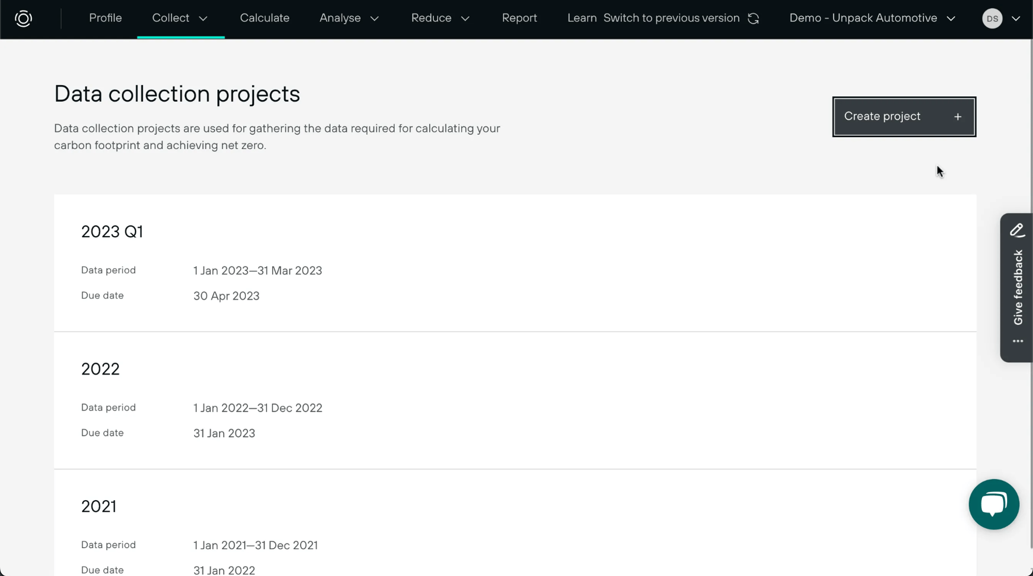Click the Create project button
This screenshot has width=1033, height=576.
coord(903,116)
